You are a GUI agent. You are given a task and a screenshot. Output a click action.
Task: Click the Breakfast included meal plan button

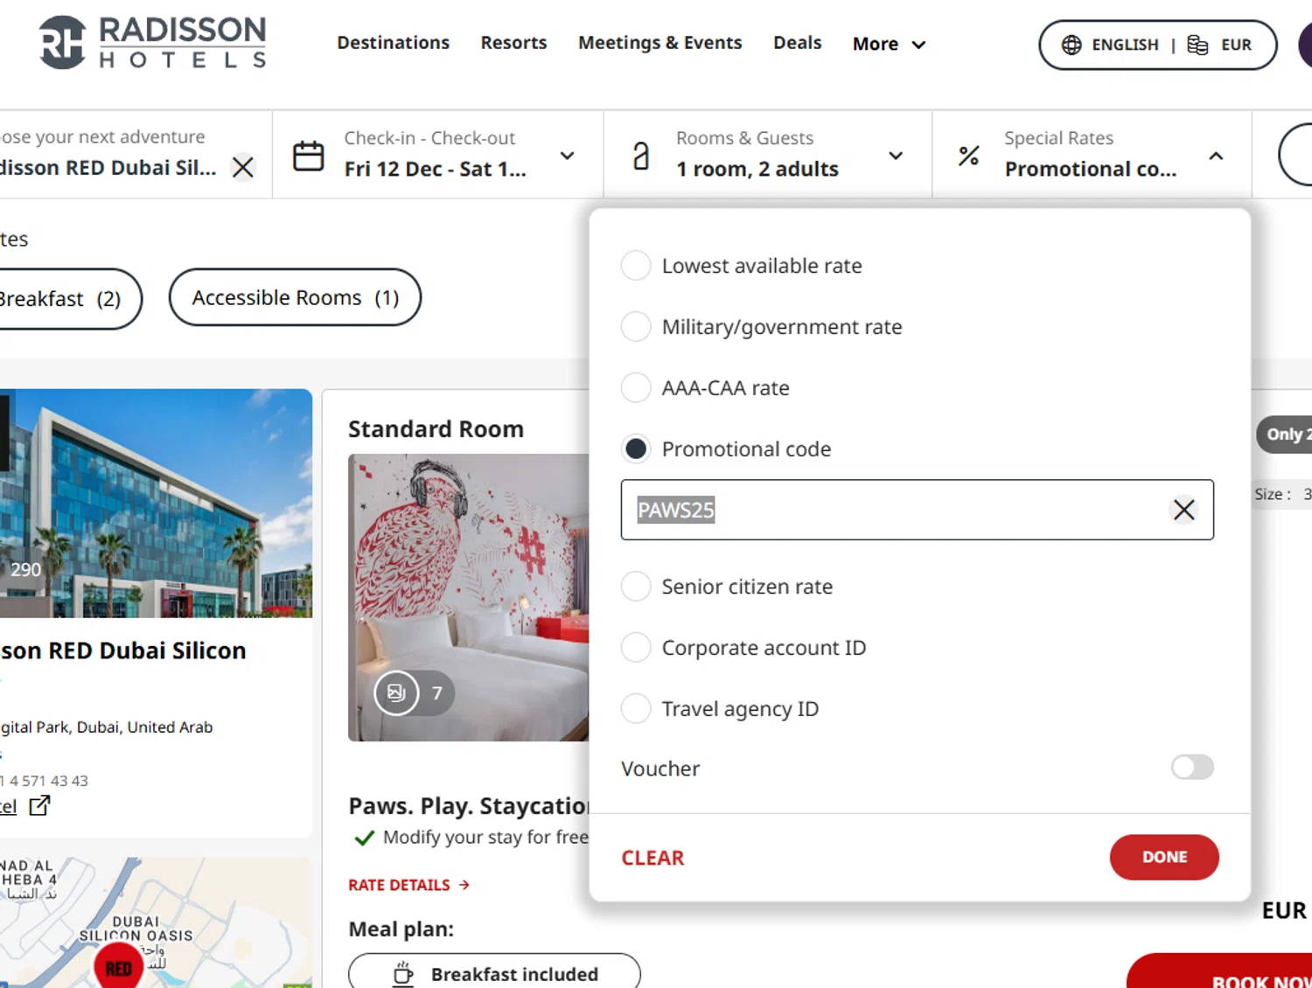click(494, 973)
